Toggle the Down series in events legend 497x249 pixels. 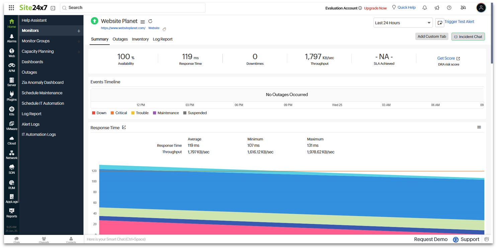[99, 113]
